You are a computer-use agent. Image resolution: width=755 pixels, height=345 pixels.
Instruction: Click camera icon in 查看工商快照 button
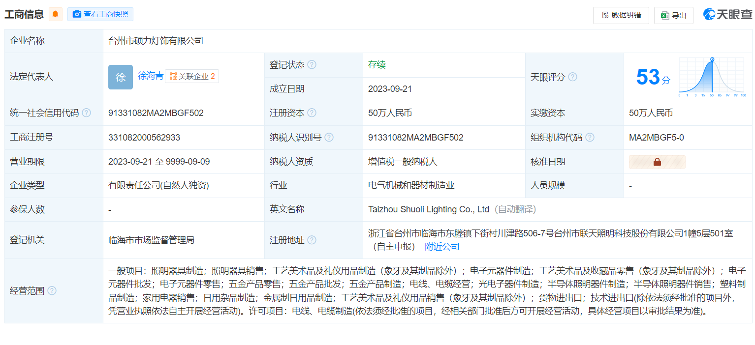77,14
